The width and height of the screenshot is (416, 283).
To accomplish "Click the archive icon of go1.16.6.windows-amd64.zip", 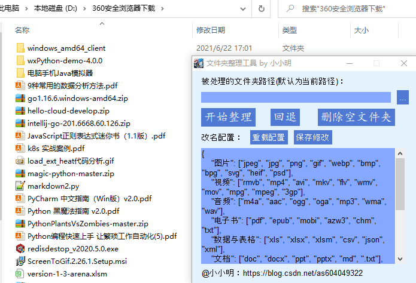I will tap(20, 99).
